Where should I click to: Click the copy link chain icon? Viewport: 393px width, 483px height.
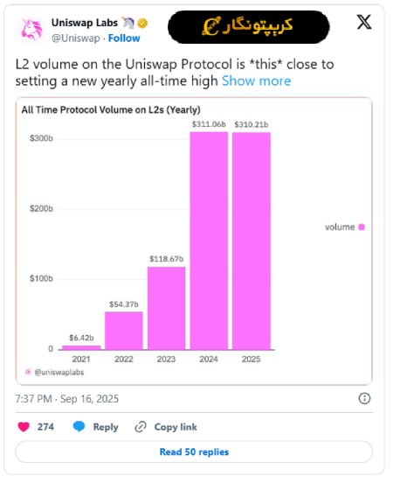pyautogui.click(x=141, y=427)
